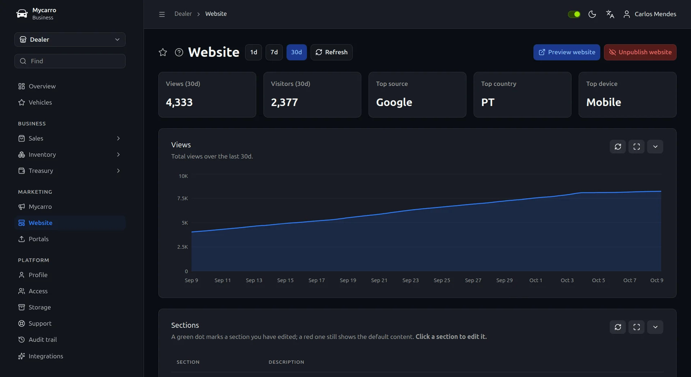This screenshot has width=691, height=377.
Task: Click the Refresh button
Action: [331, 52]
